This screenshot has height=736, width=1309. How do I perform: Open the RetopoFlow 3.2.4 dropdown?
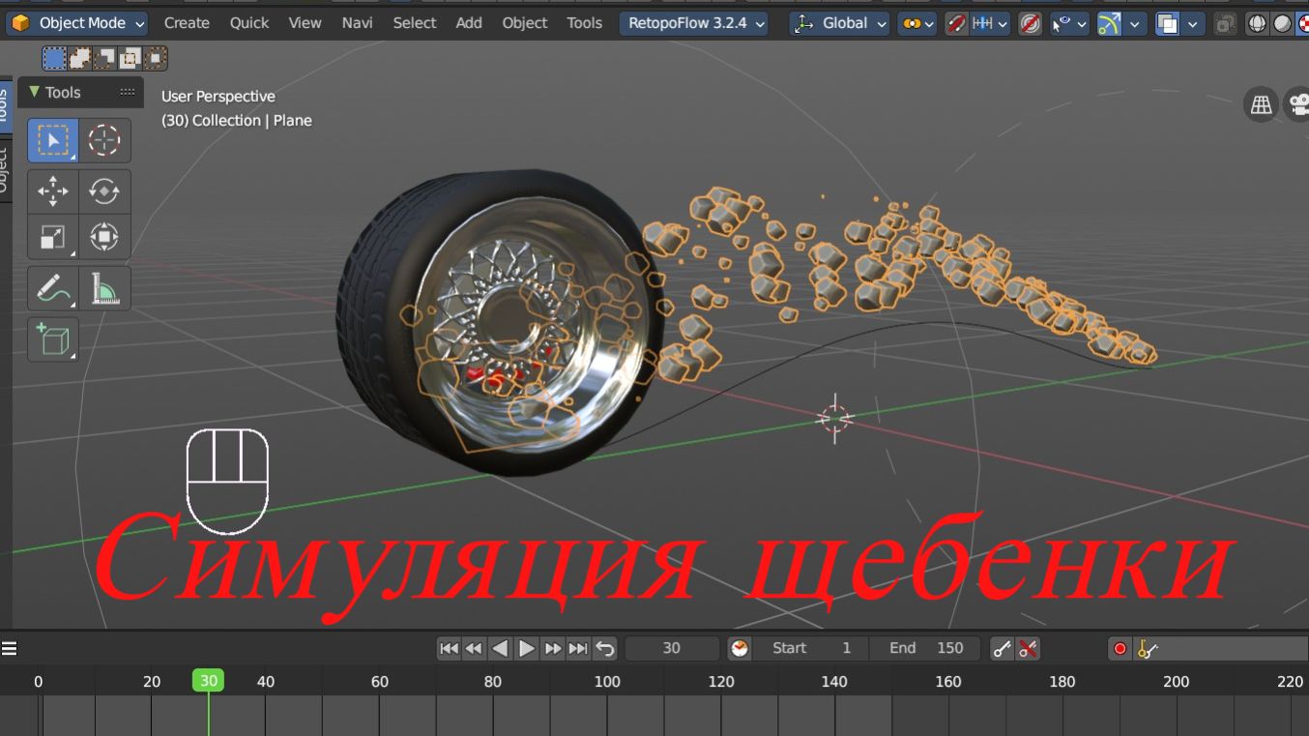tap(694, 23)
